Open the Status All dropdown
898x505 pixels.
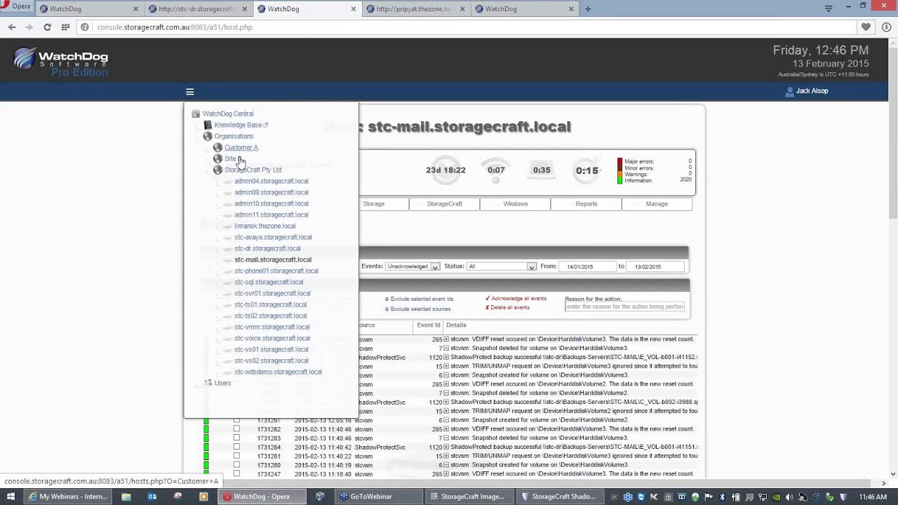(x=502, y=267)
